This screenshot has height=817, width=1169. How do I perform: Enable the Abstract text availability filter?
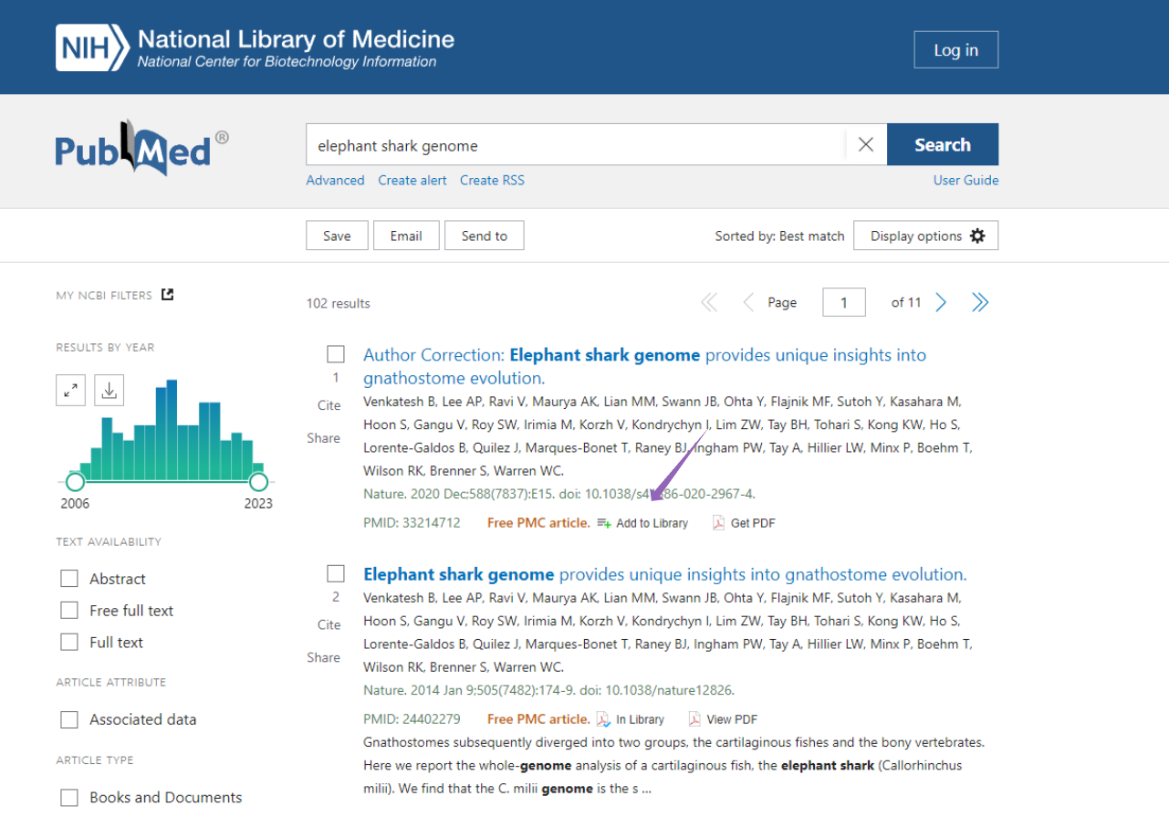click(69, 578)
